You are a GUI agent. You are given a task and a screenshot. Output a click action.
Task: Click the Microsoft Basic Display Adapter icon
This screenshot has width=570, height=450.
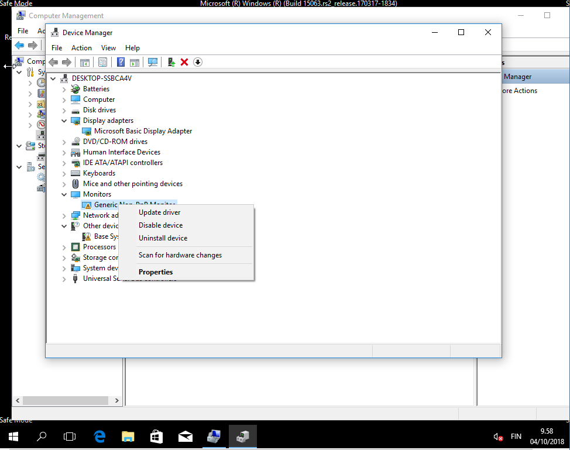click(87, 131)
